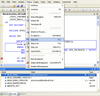
Task: Click the horizontal scrollbar right arrow
Action: pos(95,65)
